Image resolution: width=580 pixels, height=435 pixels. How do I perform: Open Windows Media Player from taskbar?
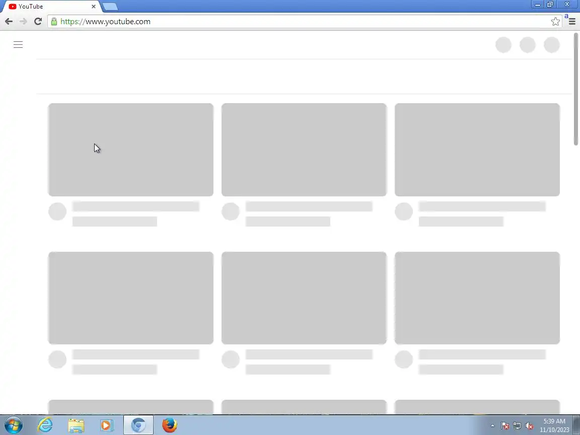coord(107,425)
